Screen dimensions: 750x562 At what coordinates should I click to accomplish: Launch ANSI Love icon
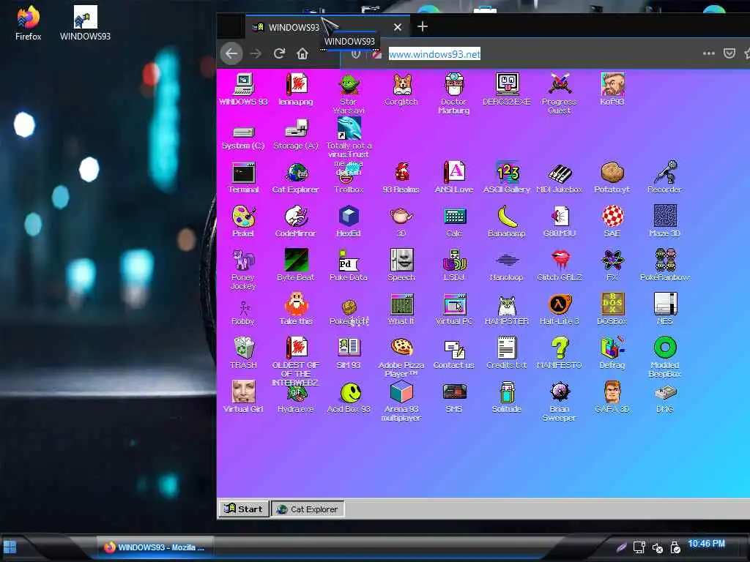coord(454,173)
